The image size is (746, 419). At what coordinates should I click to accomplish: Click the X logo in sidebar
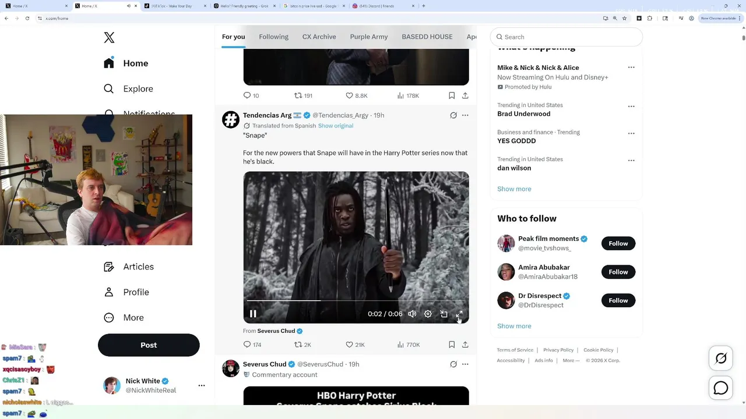[109, 38]
